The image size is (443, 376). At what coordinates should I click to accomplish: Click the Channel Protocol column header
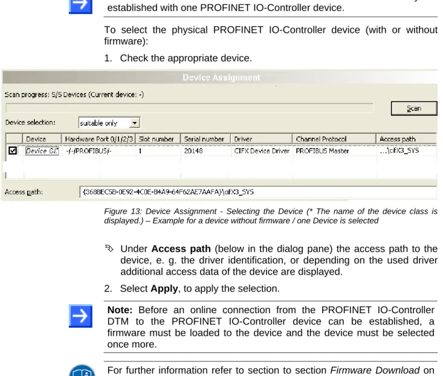[x=334, y=139]
